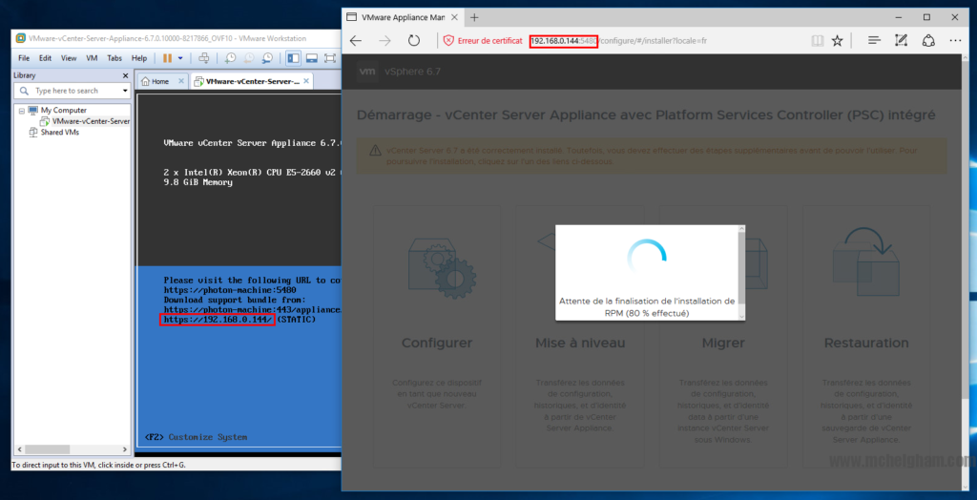Open the File menu in VMware Workstation
This screenshot has height=500, width=977.
pos(24,58)
